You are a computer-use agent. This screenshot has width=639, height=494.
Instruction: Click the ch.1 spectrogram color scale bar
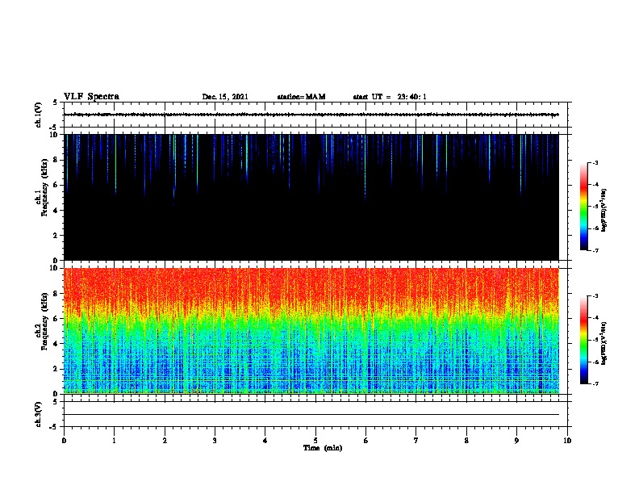click(x=584, y=207)
